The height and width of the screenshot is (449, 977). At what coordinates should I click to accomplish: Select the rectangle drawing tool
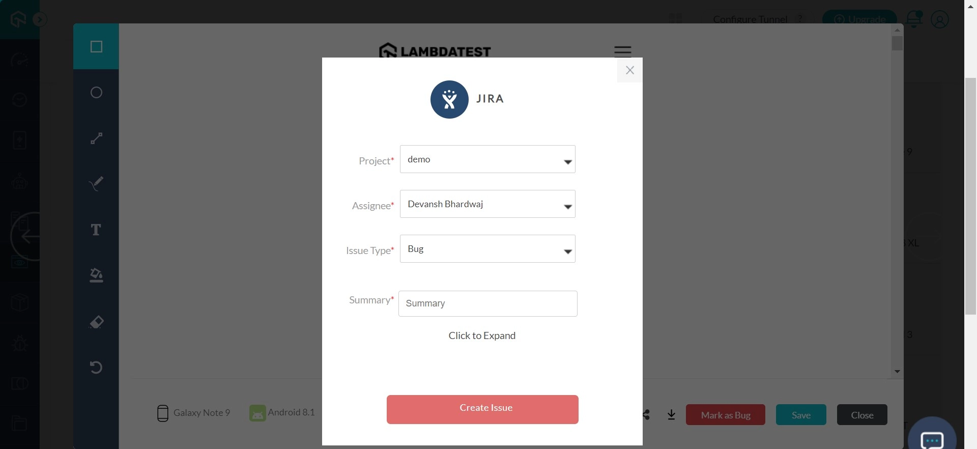pos(96,47)
